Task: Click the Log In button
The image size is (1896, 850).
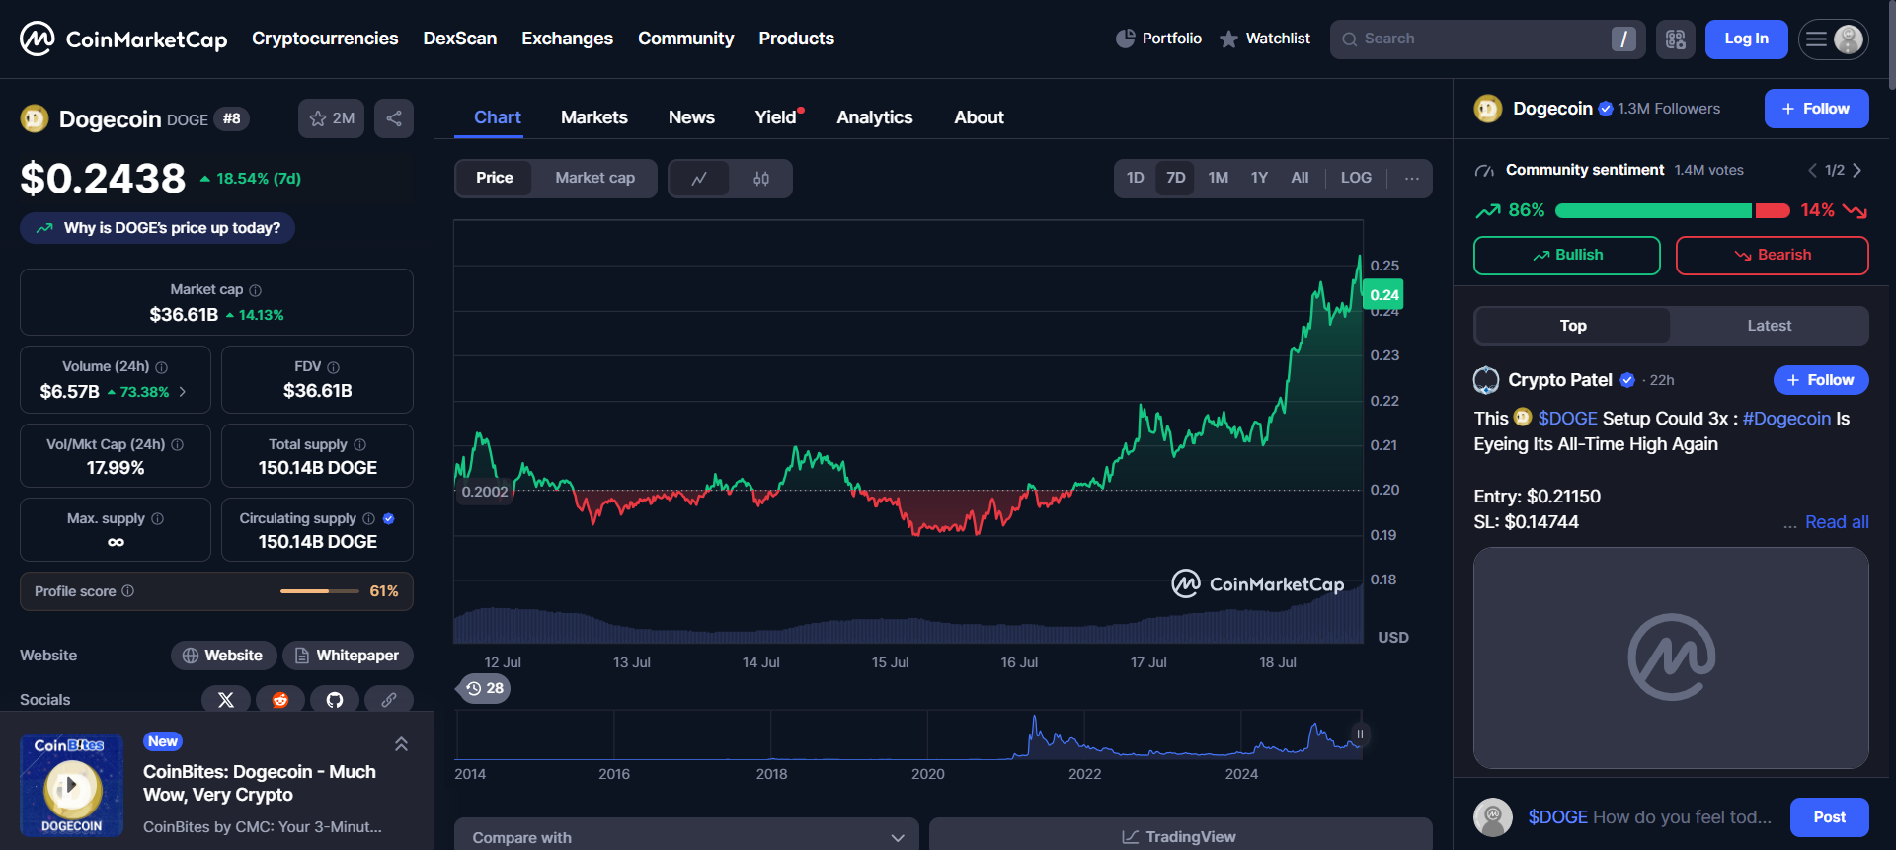Action: pyautogui.click(x=1746, y=39)
